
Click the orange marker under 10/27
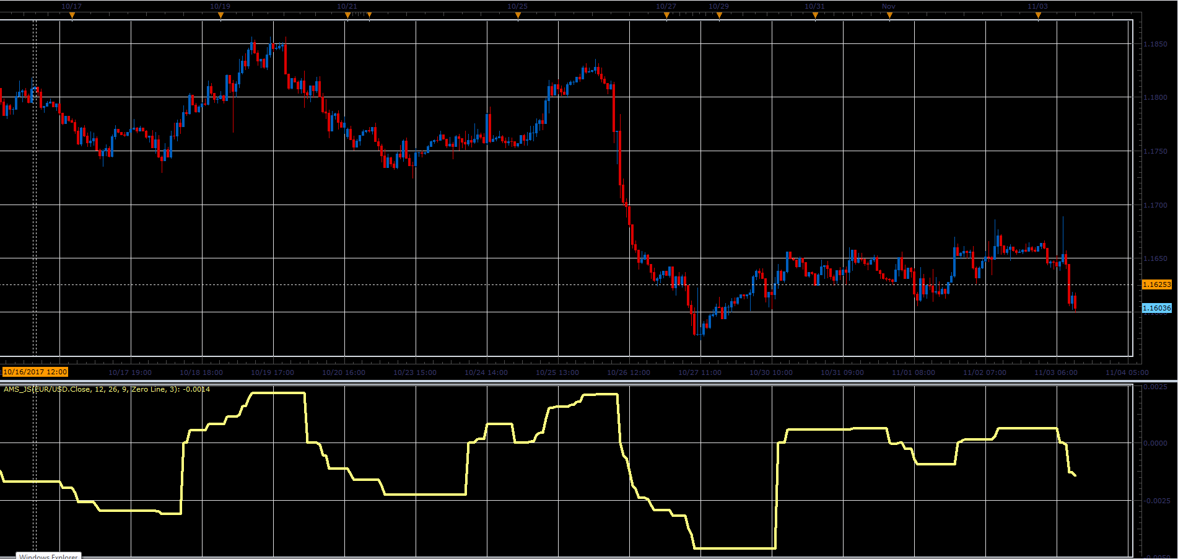666,15
